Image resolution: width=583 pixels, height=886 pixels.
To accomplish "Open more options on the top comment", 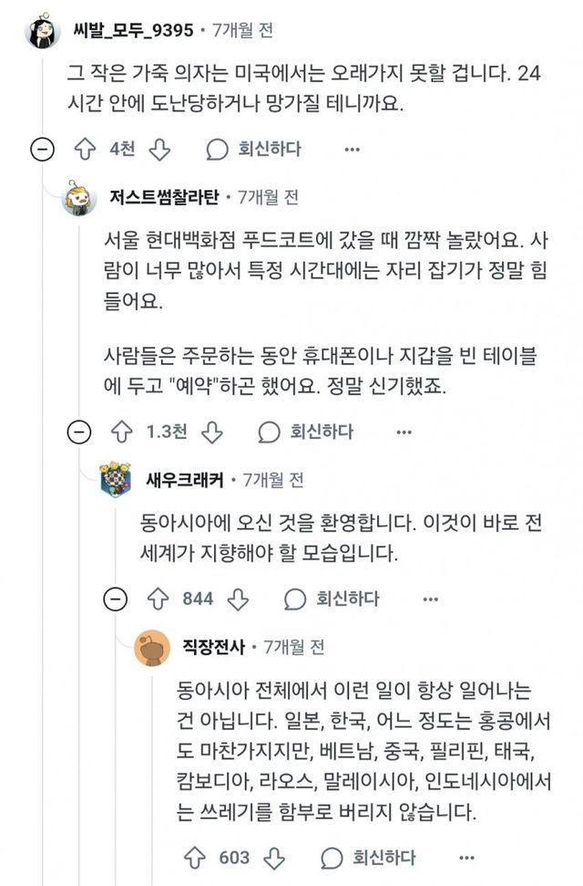I will tap(352, 149).
